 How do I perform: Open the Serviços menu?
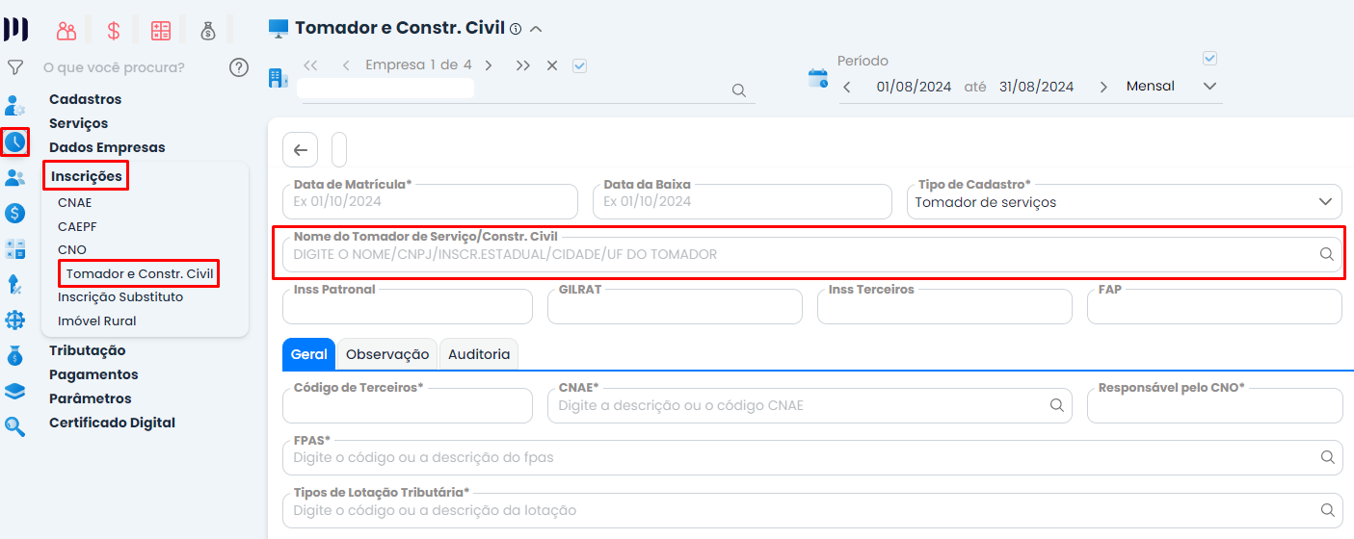tap(79, 123)
